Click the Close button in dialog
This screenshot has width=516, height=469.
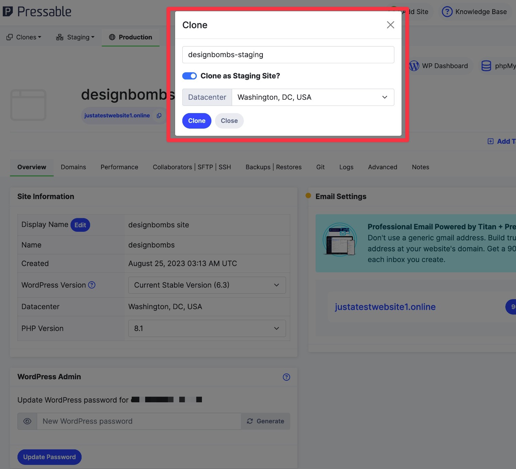(x=229, y=121)
